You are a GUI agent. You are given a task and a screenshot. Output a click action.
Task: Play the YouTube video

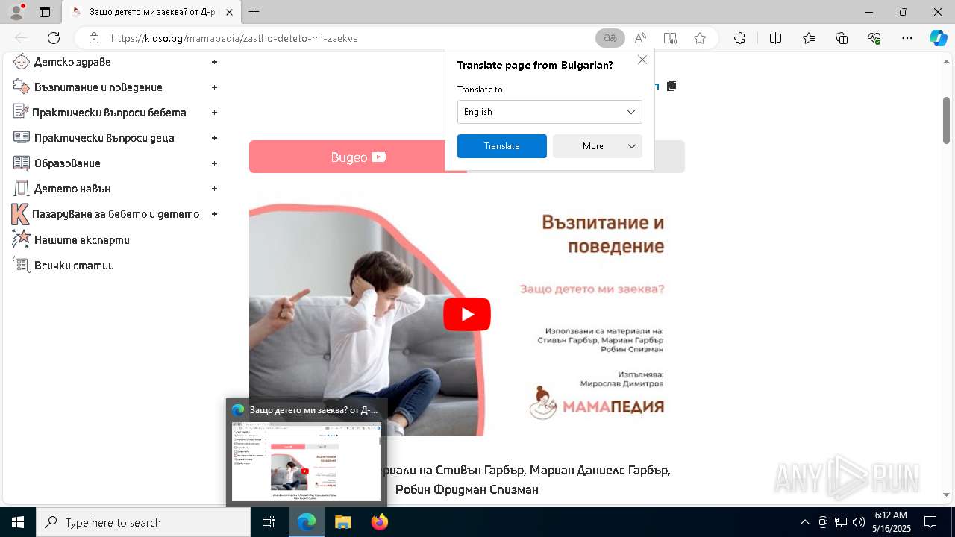coord(467,314)
